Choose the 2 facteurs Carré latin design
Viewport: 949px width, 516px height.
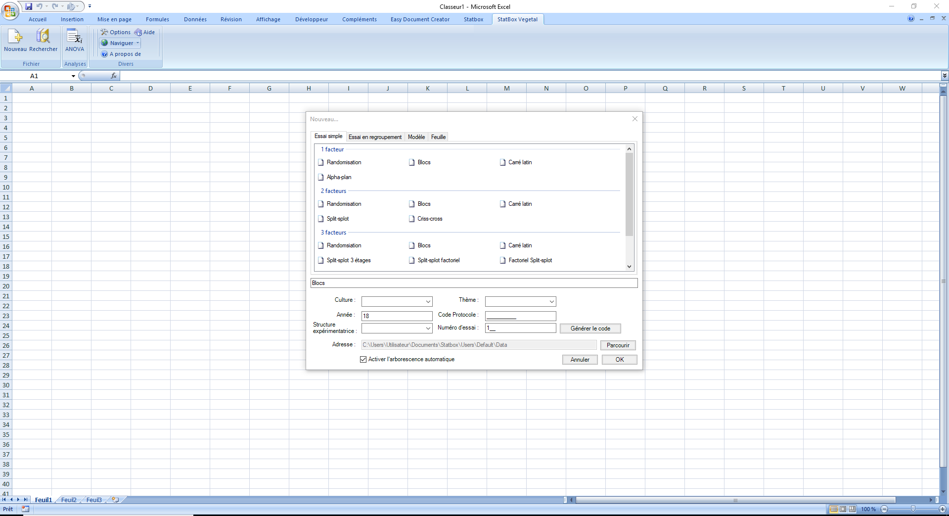(516, 204)
